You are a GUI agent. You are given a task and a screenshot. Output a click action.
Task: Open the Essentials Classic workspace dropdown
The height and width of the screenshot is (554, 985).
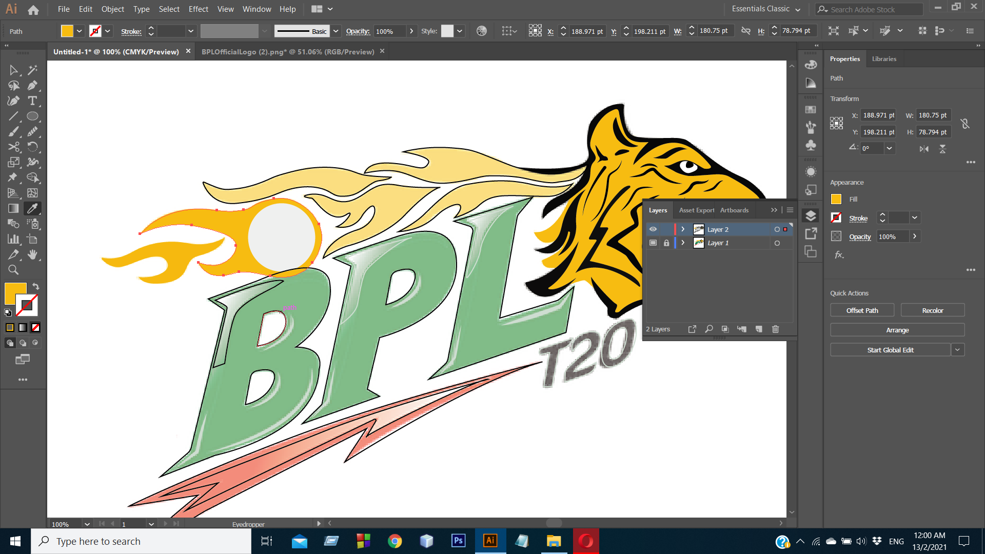766,9
